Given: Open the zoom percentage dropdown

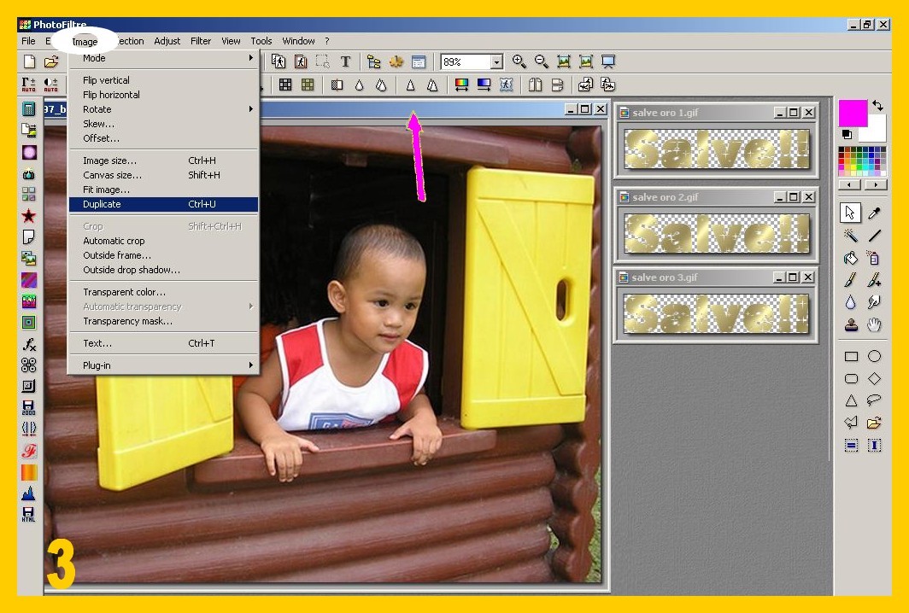Looking at the screenshot, I should pyautogui.click(x=496, y=62).
